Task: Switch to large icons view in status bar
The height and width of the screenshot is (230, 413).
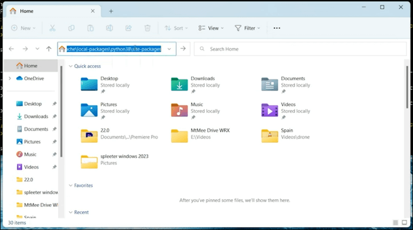Action: (404, 223)
